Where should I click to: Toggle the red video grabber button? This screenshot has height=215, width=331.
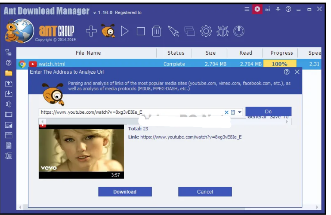pos(257,9)
